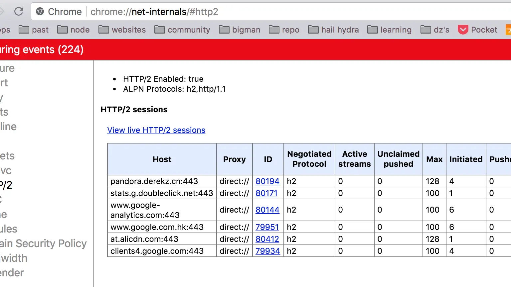511x287 pixels.
Task: Open the hail hydra bookmarks folder
Action: [x=333, y=30]
